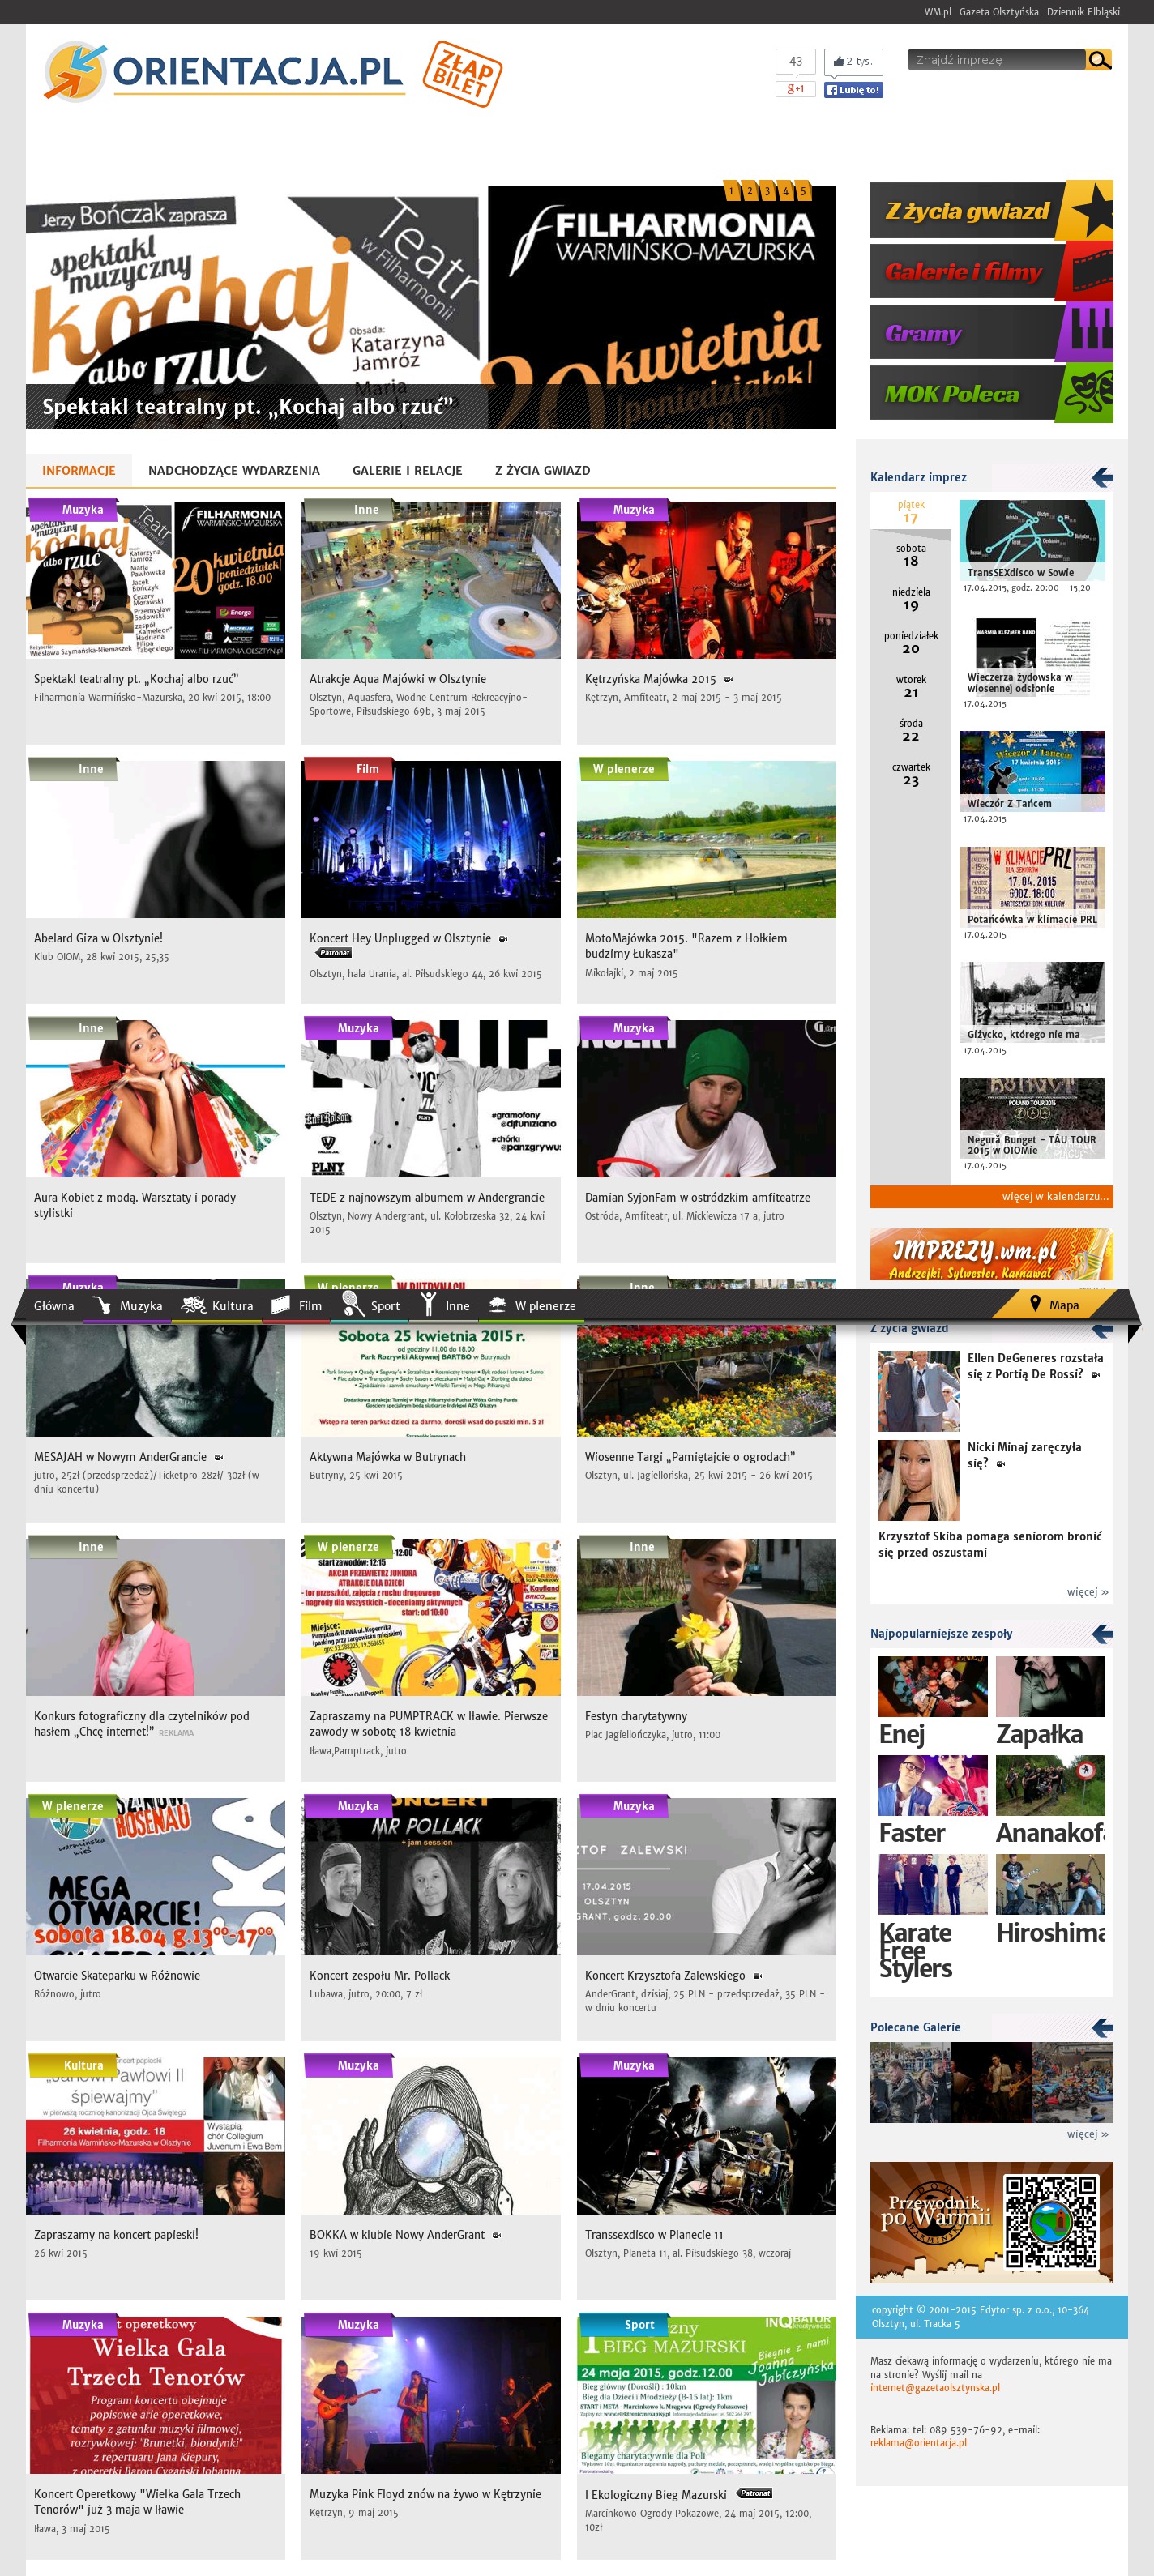Open the TransSEXdisco w Sowie thumbnail
Viewport: 1154px width, 2576px height.
tap(1032, 540)
